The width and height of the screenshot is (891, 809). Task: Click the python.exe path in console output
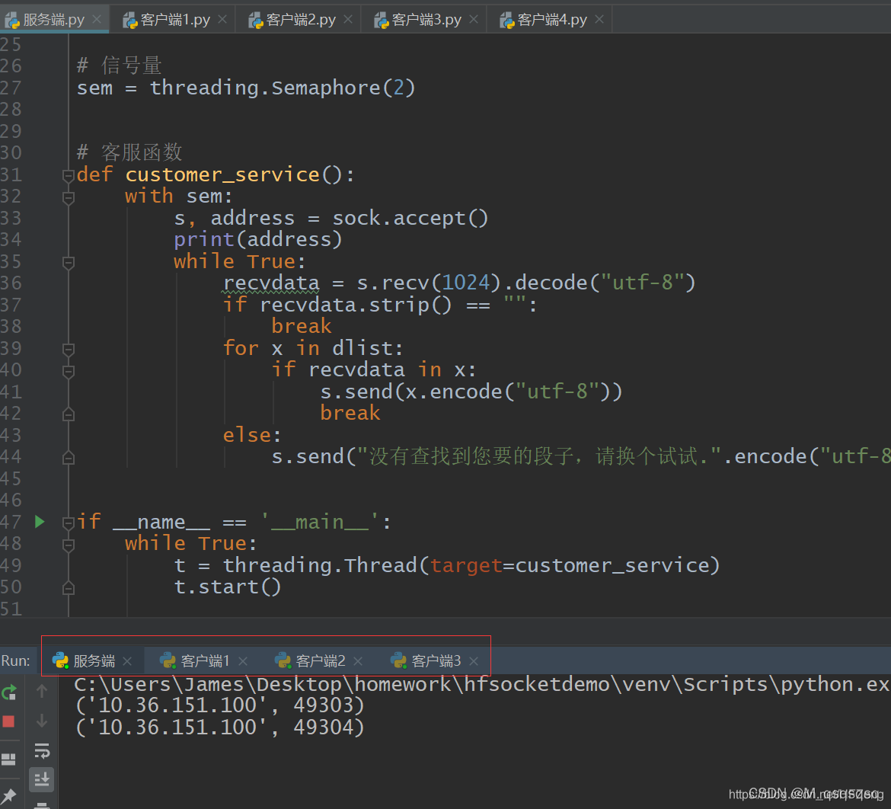tap(482, 685)
